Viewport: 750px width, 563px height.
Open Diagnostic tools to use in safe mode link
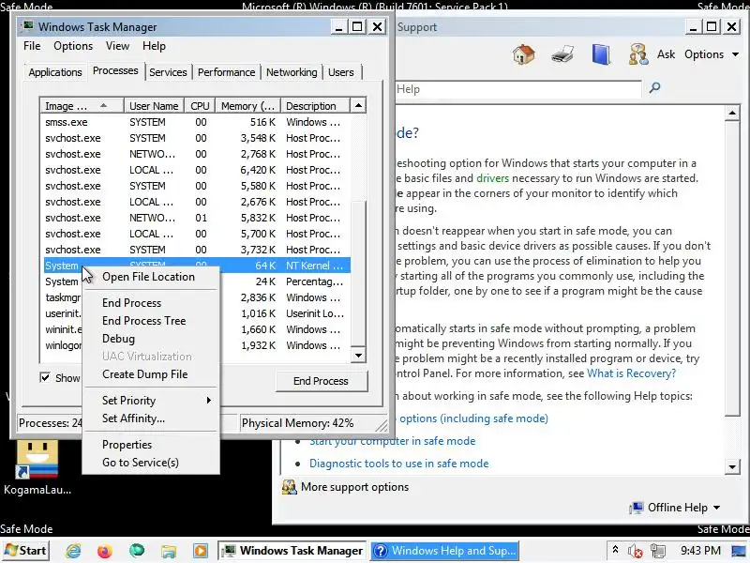[399, 464]
